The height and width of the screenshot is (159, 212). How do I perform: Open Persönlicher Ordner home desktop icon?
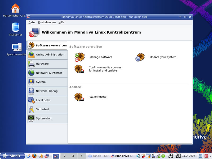pyautogui.click(x=15, y=8)
